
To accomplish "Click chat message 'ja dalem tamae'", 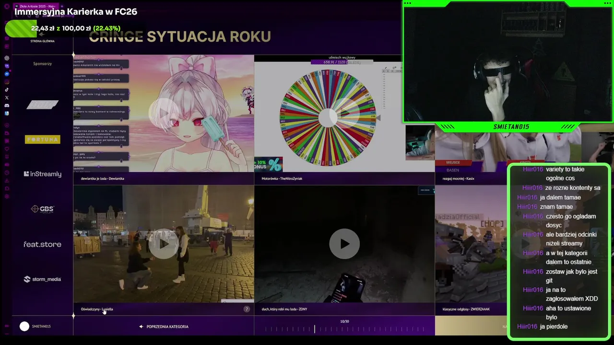I will [560, 197].
